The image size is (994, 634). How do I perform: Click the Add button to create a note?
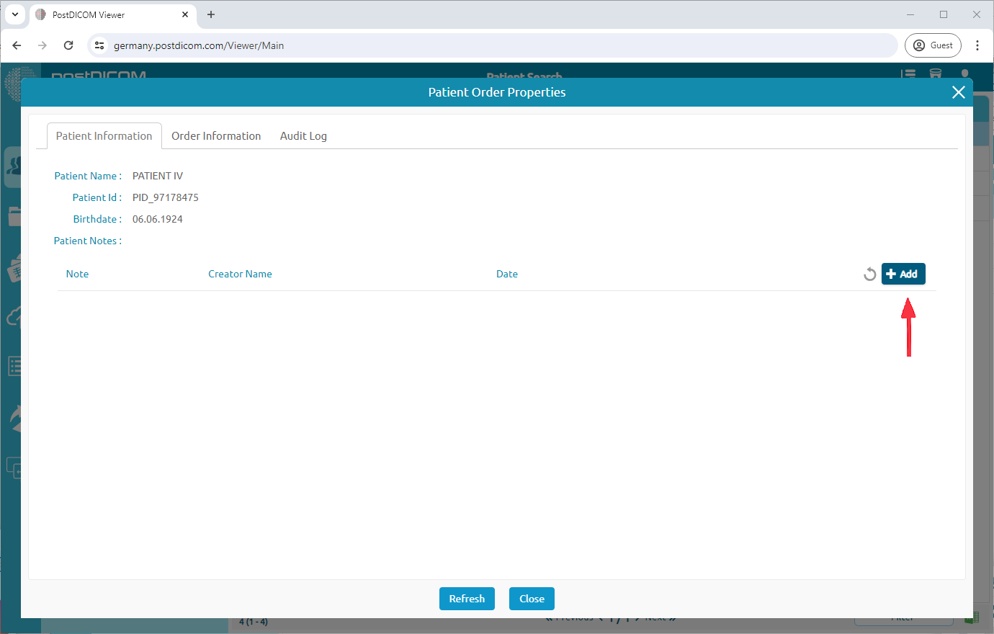903,274
